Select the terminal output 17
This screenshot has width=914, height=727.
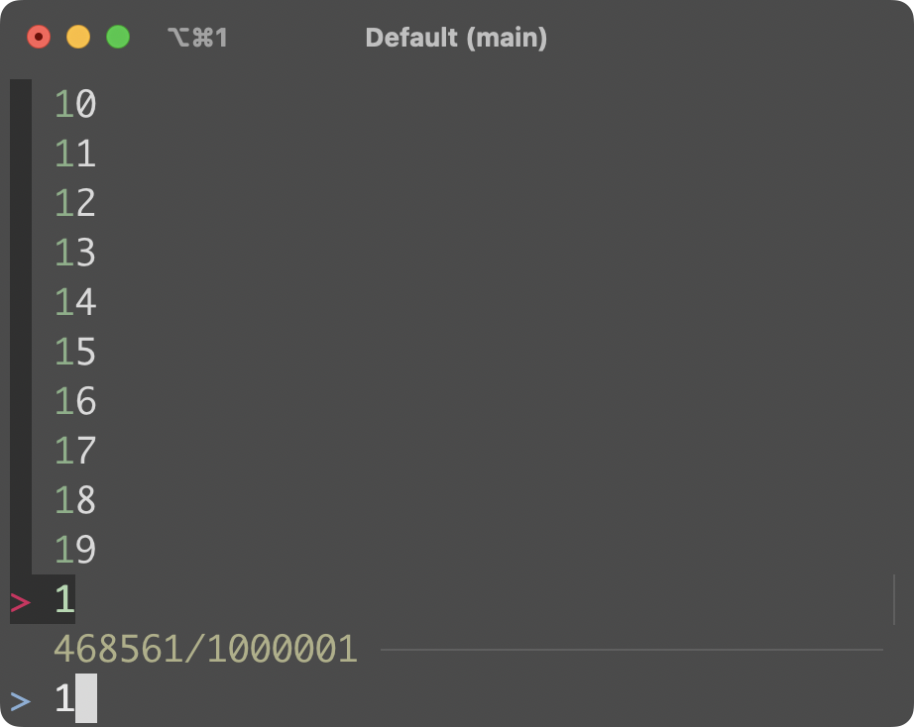tap(74, 451)
